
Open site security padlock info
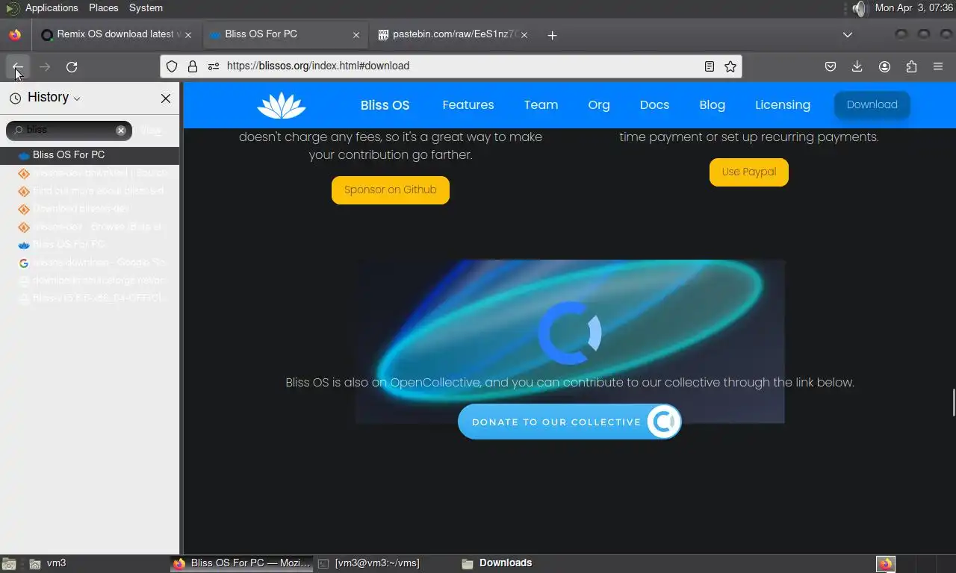click(x=193, y=66)
